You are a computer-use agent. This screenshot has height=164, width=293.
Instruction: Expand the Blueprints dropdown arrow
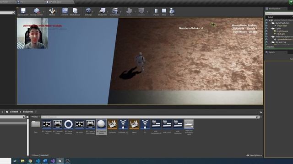tap(108, 12)
